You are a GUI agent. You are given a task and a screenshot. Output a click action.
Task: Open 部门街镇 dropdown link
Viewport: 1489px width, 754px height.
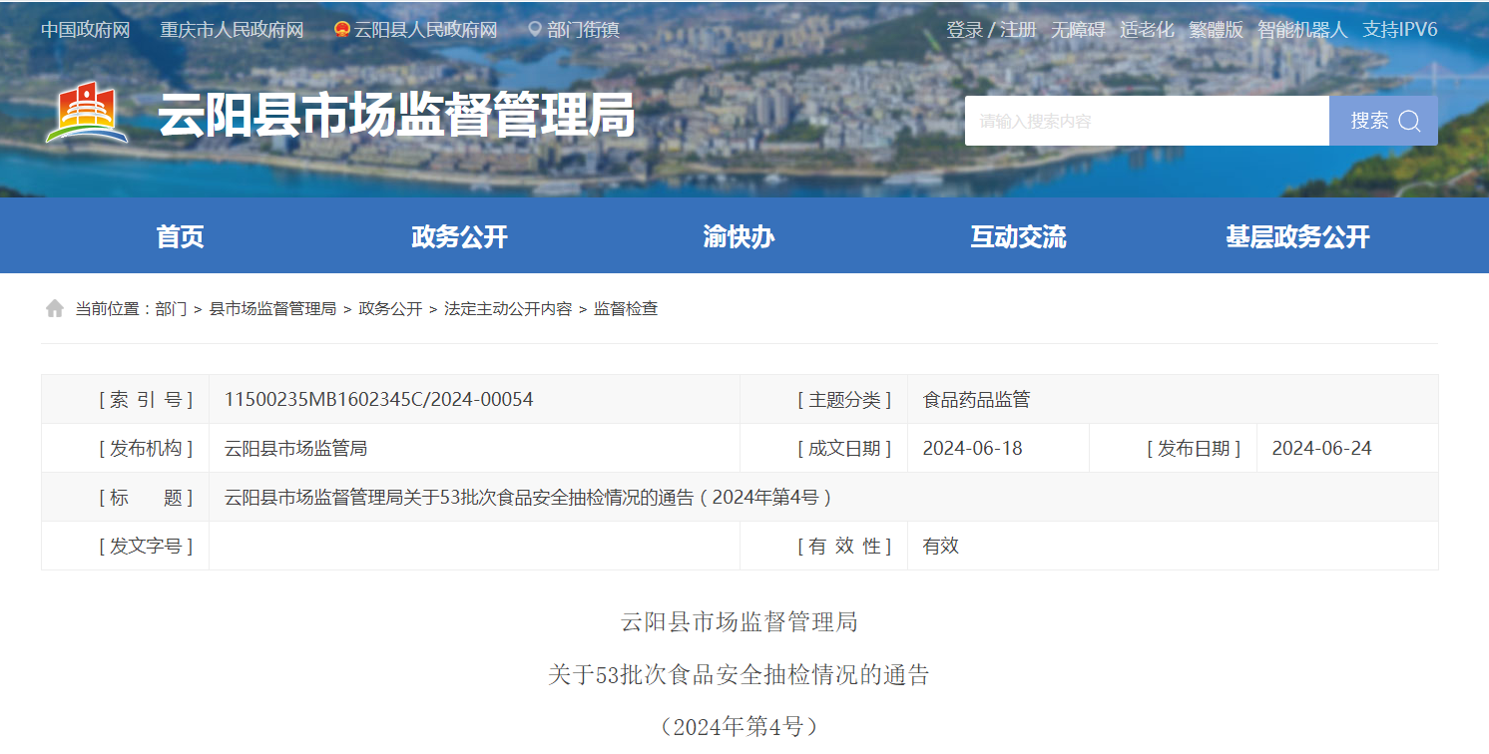pos(584,30)
